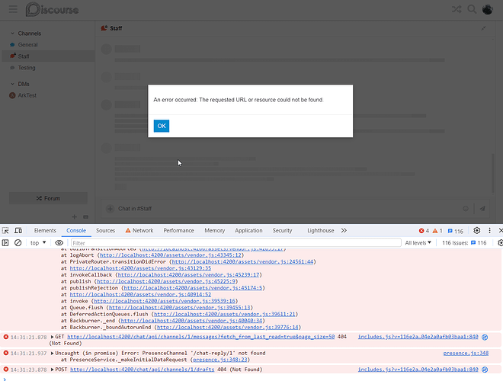Switch to the Lighthouse tab
Viewport: 503px width, 381px height.
pyautogui.click(x=320, y=231)
